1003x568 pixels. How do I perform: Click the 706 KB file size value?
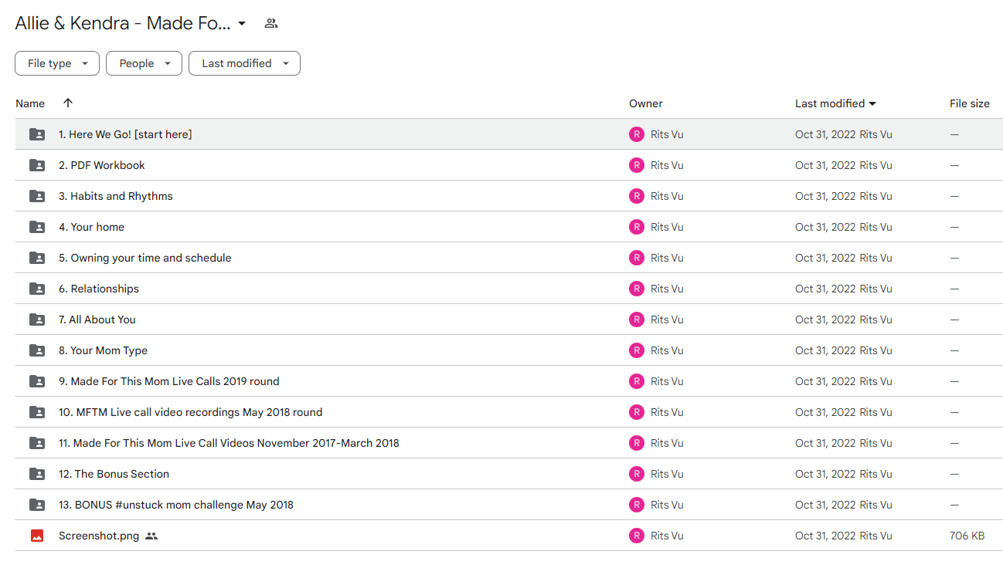click(967, 536)
